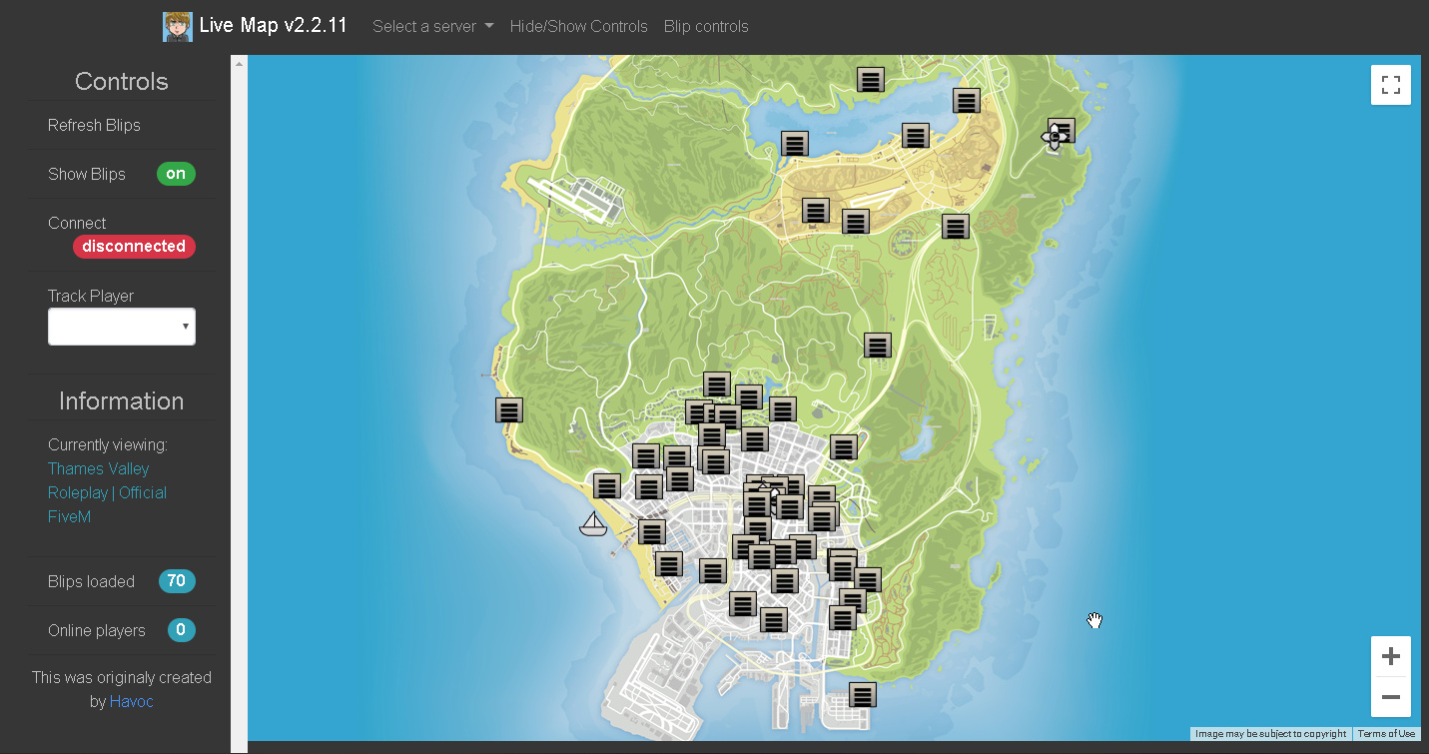Select the southernmost blip at the port docks
Image resolution: width=1429 pixels, height=754 pixels.
click(x=861, y=693)
